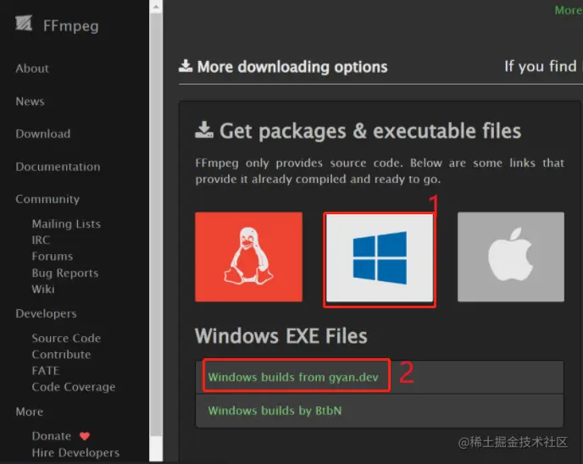Open Windows builds from gyan.dev
The image size is (583, 464).
point(293,378)
